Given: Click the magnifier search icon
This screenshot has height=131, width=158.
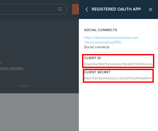Looking at the screenshot, I should (x=60, y=9).
